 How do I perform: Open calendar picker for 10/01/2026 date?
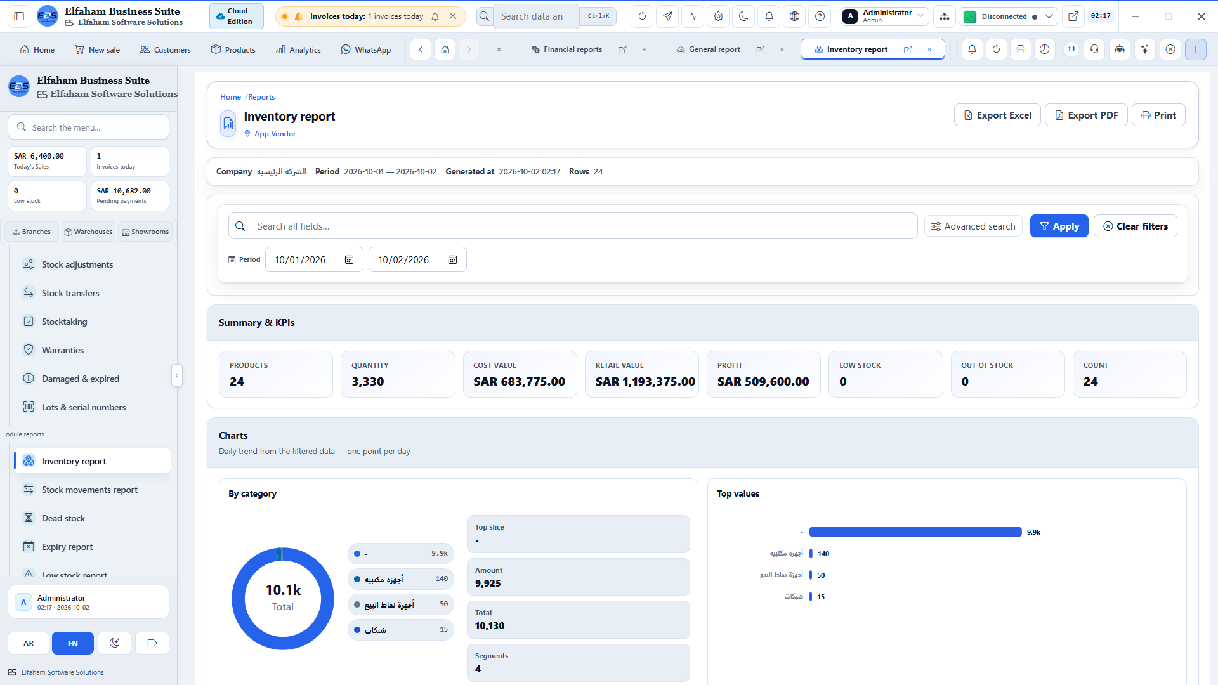click(x=349, y=260)
